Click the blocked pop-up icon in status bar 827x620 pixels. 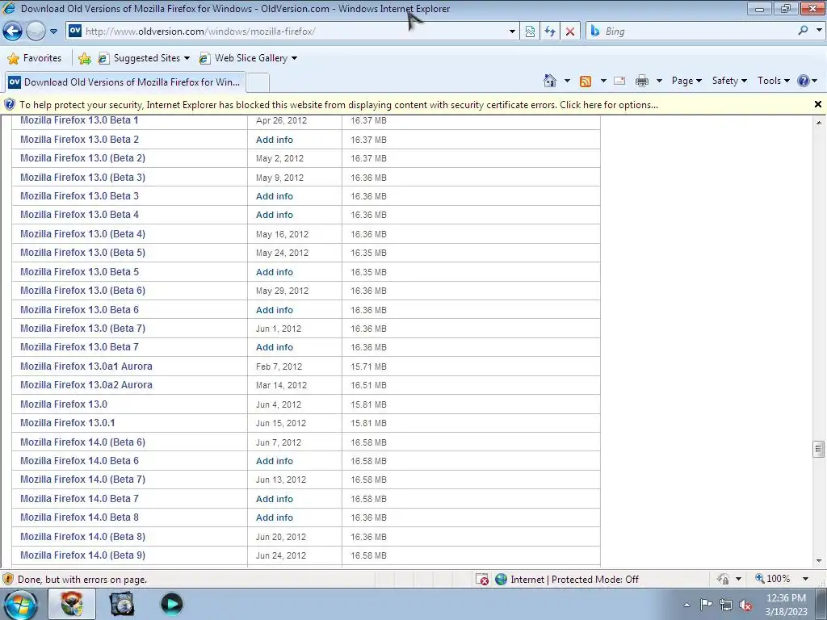click(x=482, y=580)
